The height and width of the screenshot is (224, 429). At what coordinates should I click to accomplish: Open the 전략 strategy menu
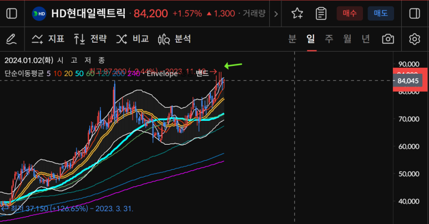[90, 39]
